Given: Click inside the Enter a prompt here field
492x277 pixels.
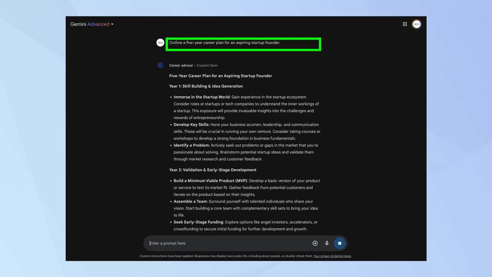Looking at the screenshot, I should point(216,243).
